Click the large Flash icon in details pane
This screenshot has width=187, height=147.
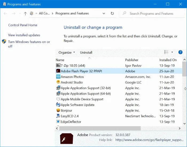(x=67, y=138)
